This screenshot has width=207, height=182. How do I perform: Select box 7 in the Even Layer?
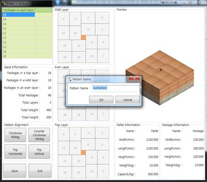click(103, 114)
